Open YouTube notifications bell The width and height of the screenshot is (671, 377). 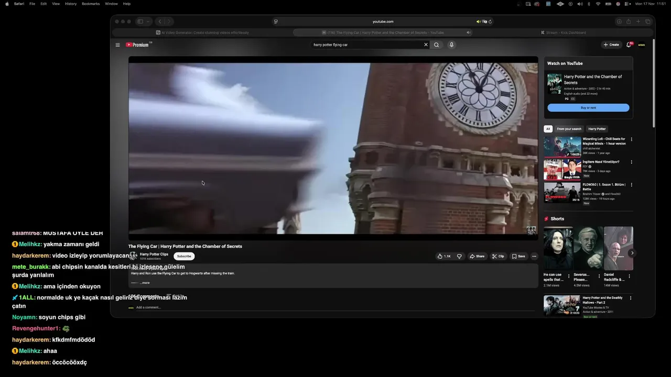point(629,45)
